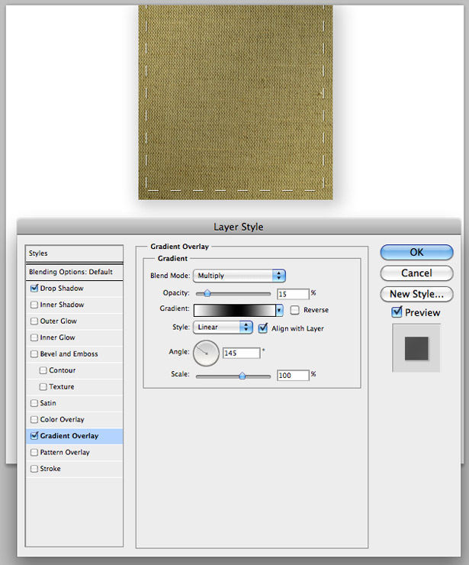Enable the Pattern Overlay checkbox

coord(34,452)
